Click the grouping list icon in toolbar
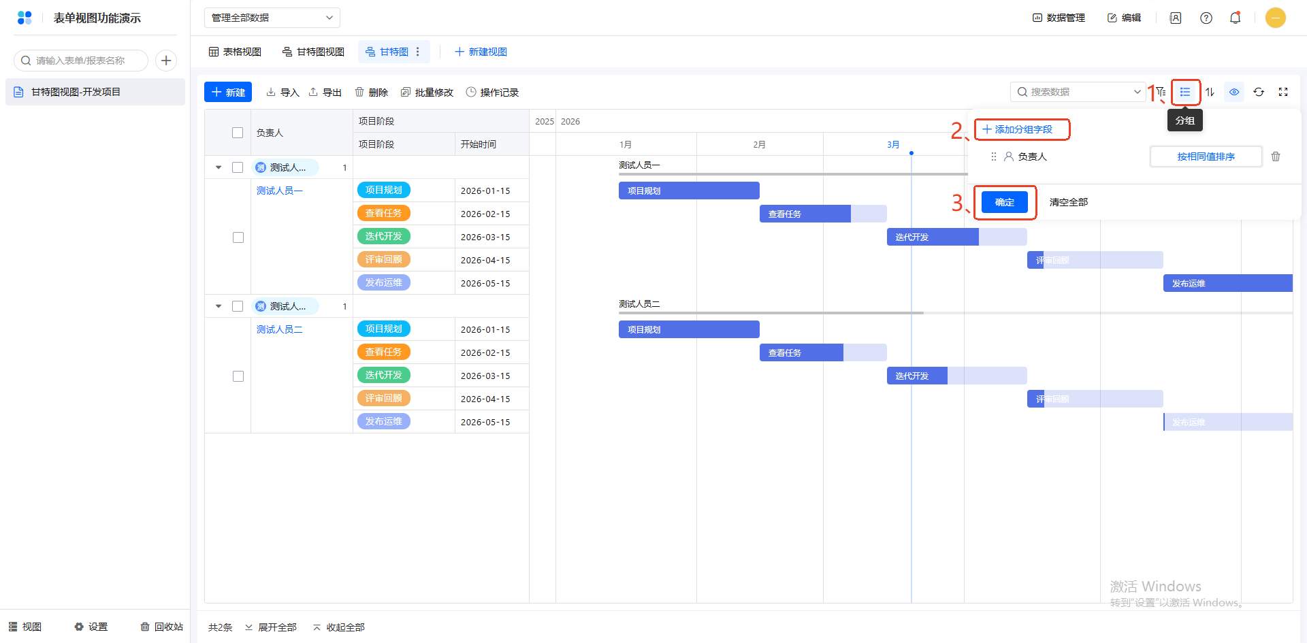Image resolution: width=1307 pixels, height=643 pixels. point(1185,92)
